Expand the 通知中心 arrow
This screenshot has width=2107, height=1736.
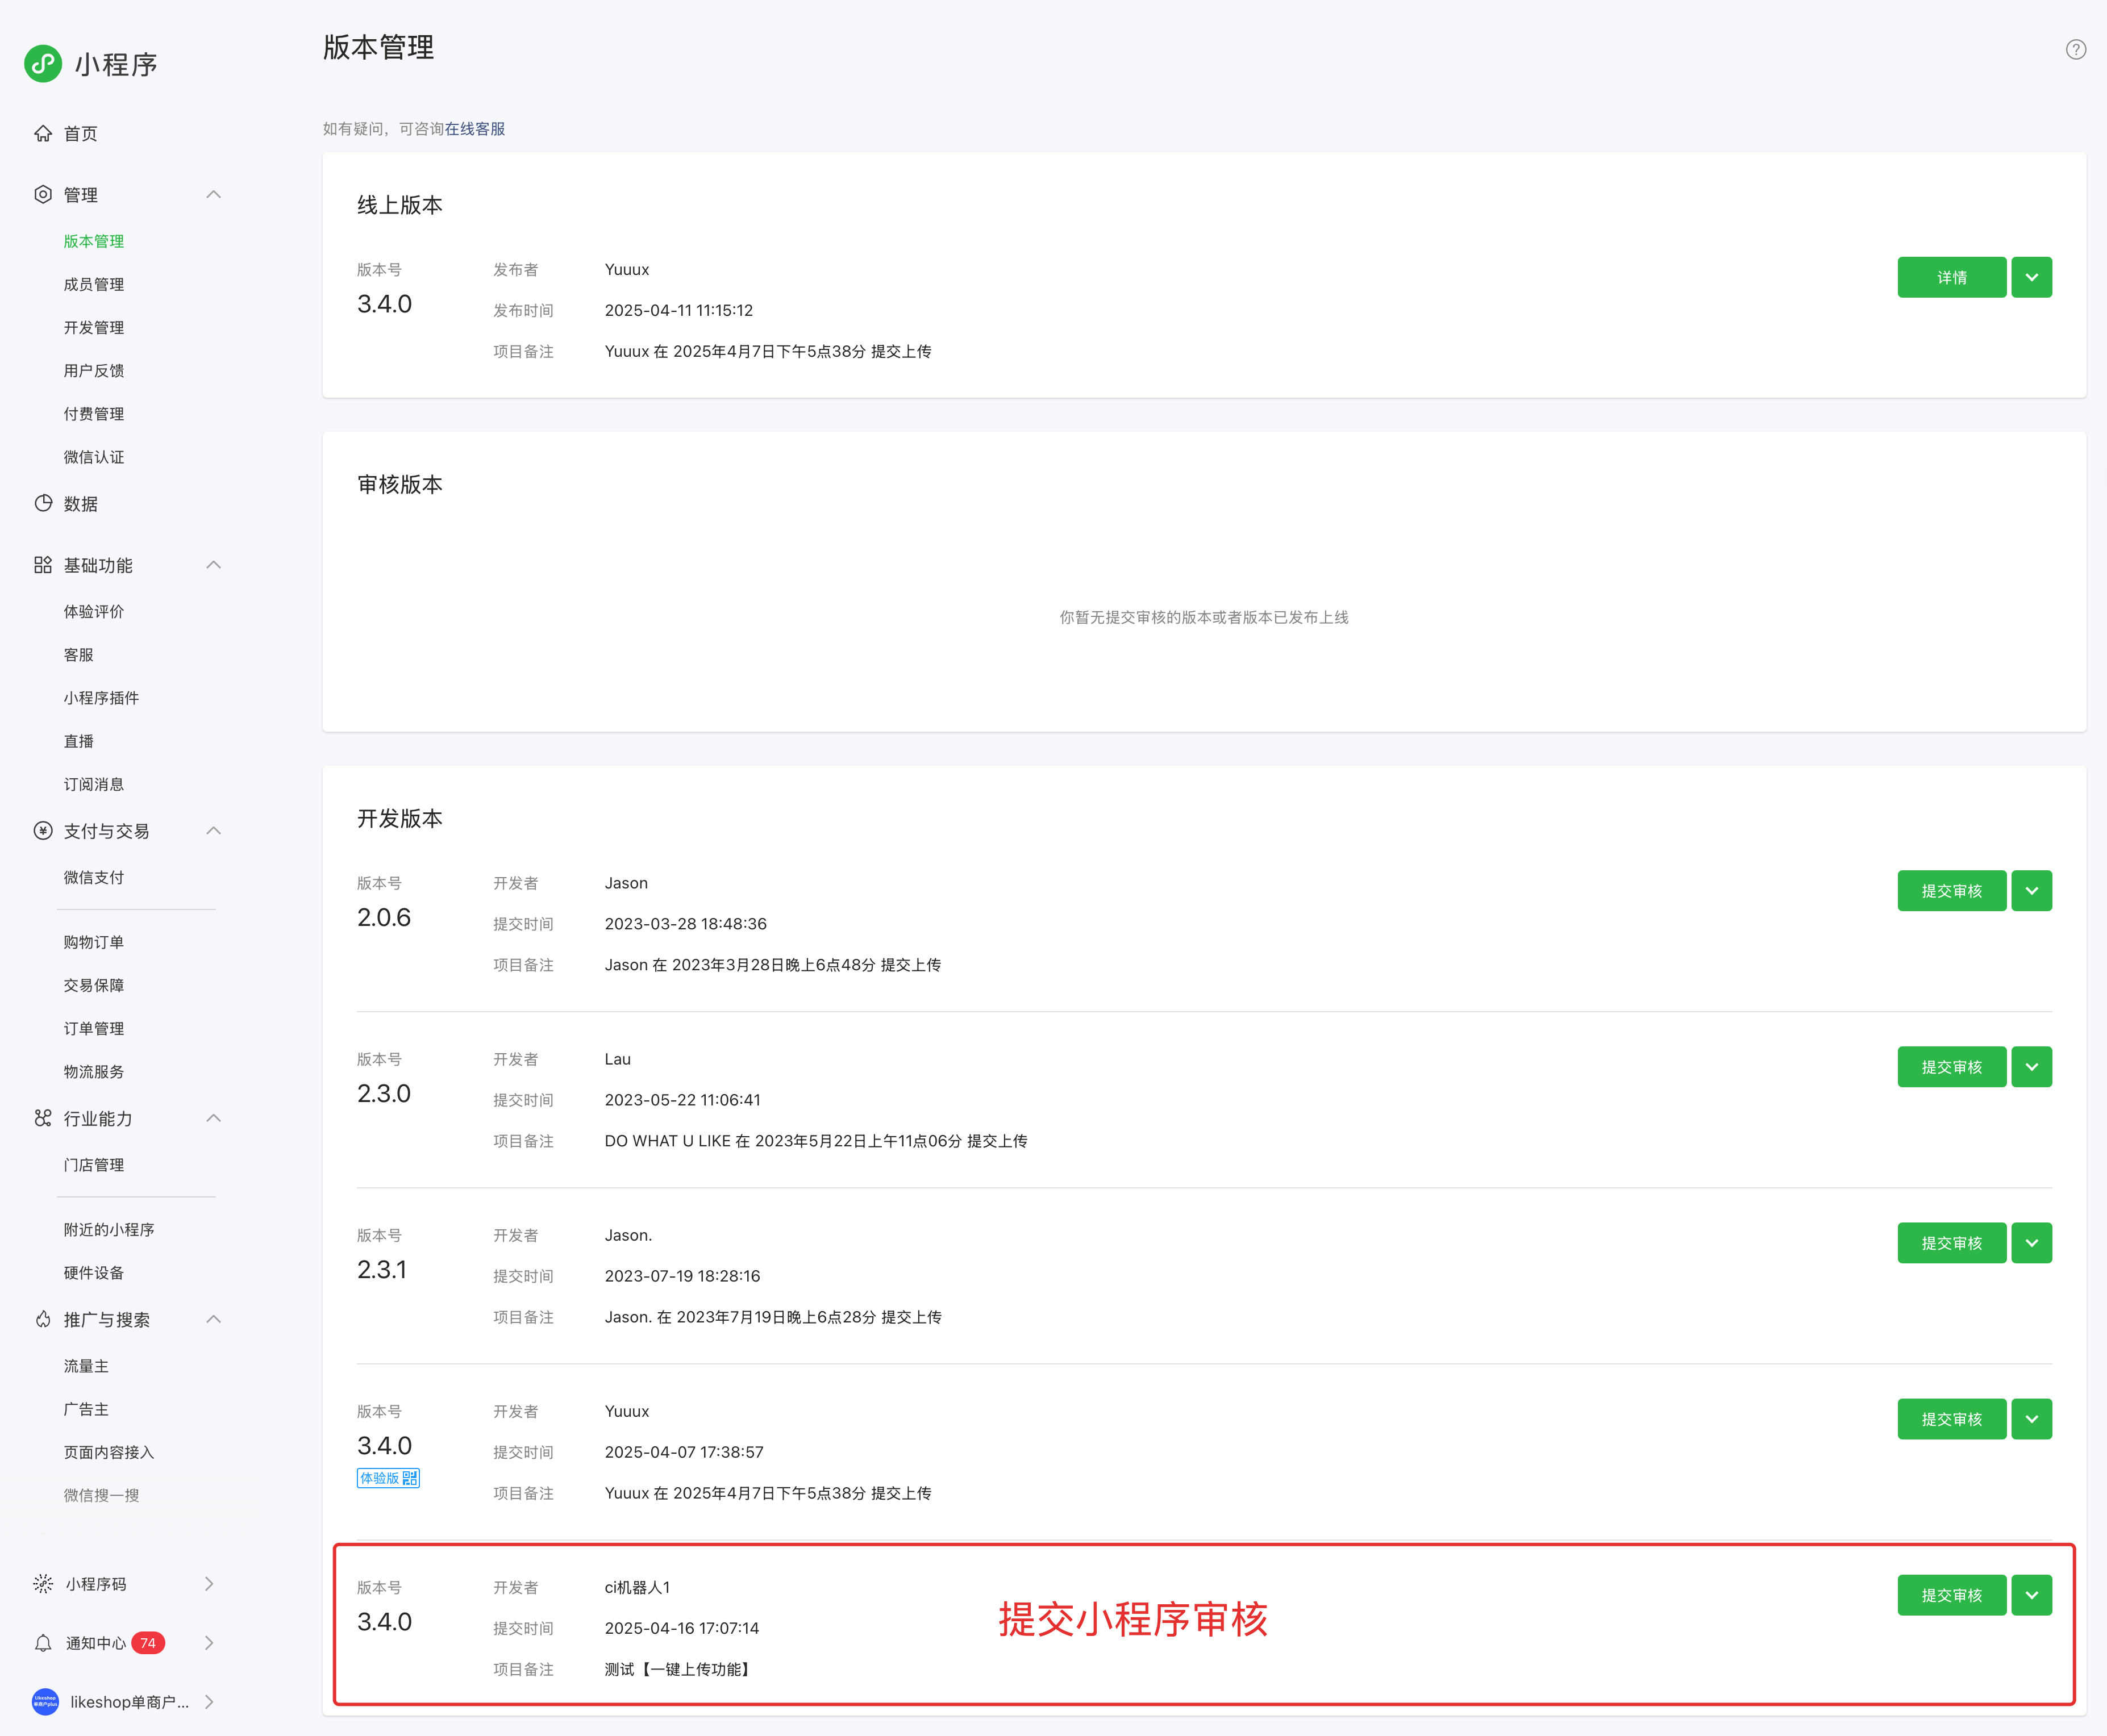point(209,1643)
